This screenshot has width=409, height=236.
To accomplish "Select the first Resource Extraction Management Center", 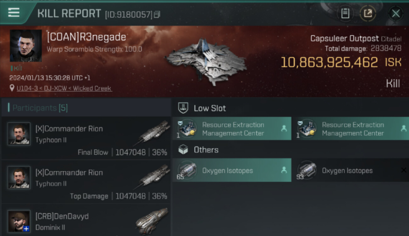I will (232, 129).
